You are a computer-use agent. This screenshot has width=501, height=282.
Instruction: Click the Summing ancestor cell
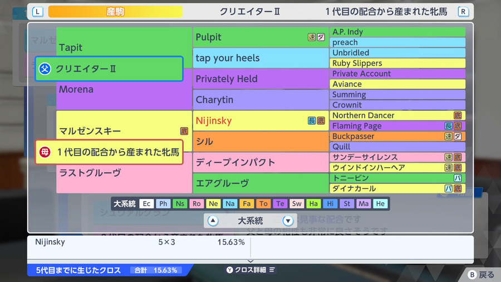[x=397, y=95]
